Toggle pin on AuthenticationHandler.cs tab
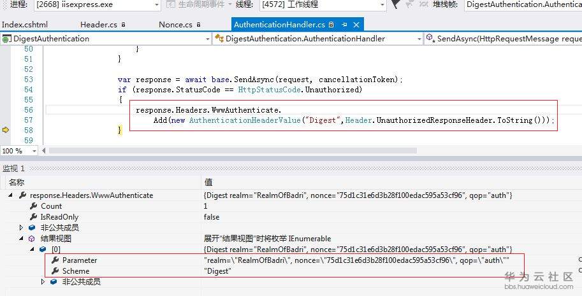Screen dimensions: 582x296 coord(344,25)
